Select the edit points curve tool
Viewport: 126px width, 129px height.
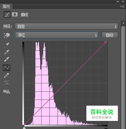coord(6,68)
